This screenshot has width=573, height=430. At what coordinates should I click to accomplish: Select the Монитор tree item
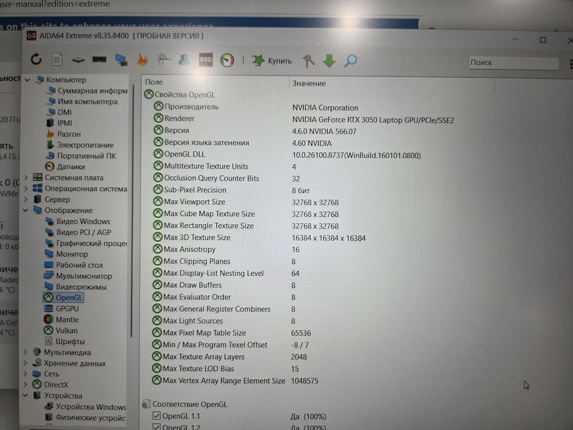[x=66, y=254]
